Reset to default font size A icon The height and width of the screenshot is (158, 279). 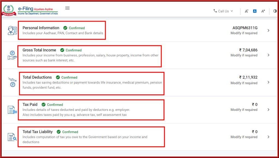click(254, 11)
